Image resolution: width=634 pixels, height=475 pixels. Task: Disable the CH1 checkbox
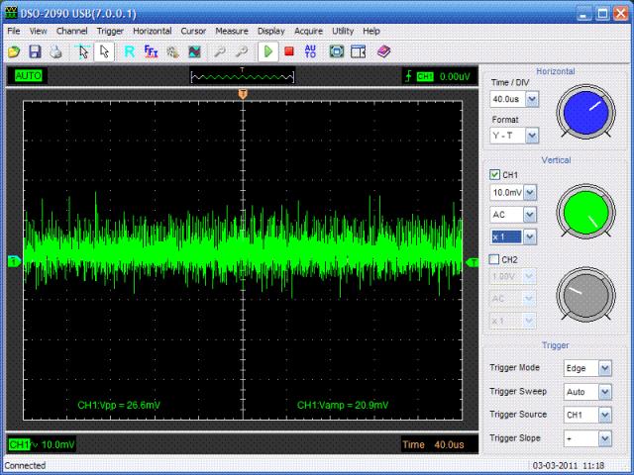[x=496, y=175]
